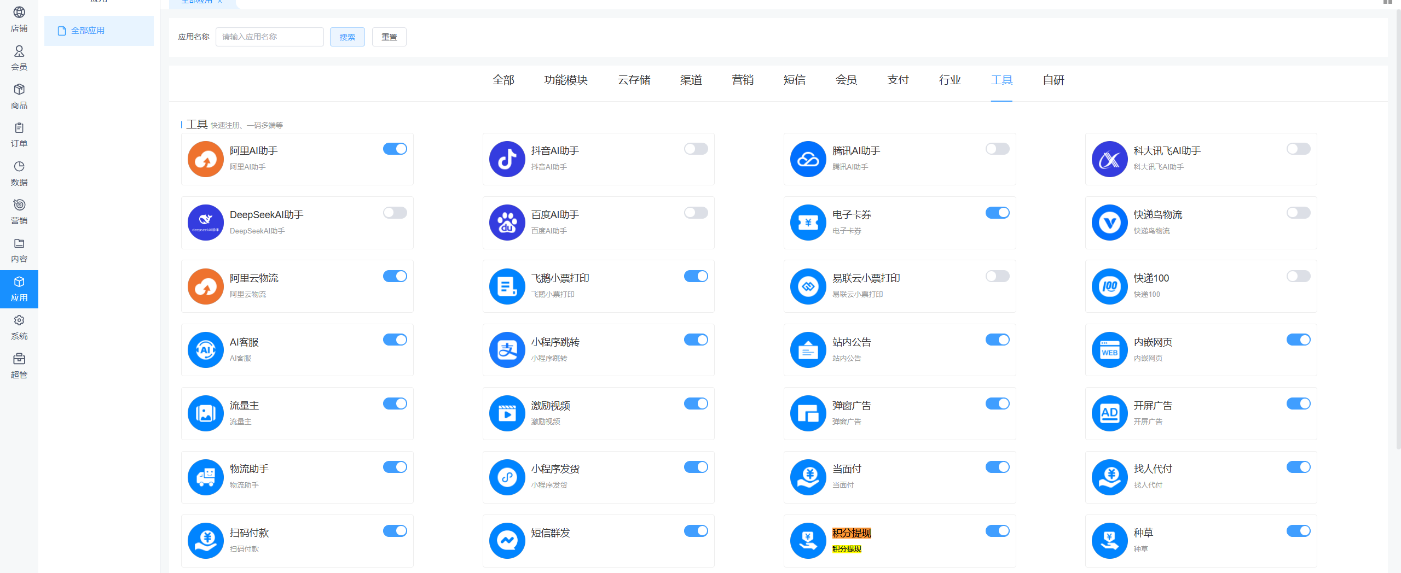The width and height of the screenshot is (1401, 573).
Task: Click the 小程序发货 app title
Action: pos(555,469)
